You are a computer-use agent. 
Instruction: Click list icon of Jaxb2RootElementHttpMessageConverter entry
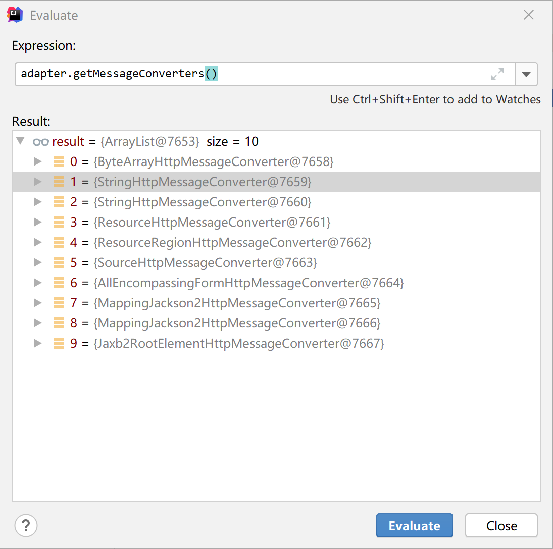coord(59,344)
